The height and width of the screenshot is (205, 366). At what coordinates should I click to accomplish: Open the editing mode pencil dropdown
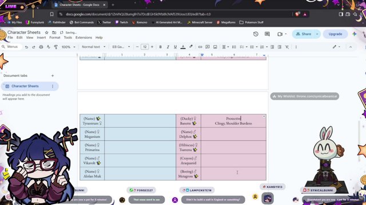click(x=336, y=47)
